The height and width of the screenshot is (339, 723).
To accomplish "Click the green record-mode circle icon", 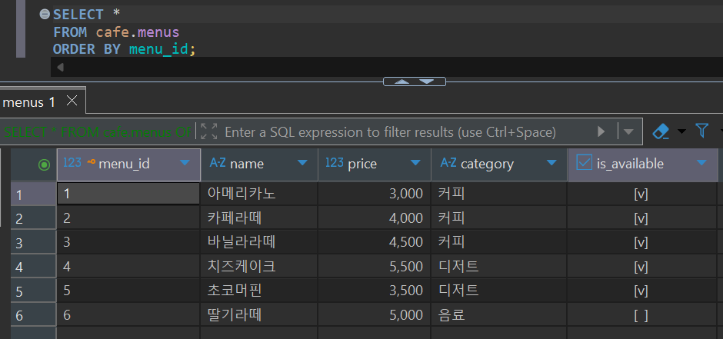I will pos(45,165).
